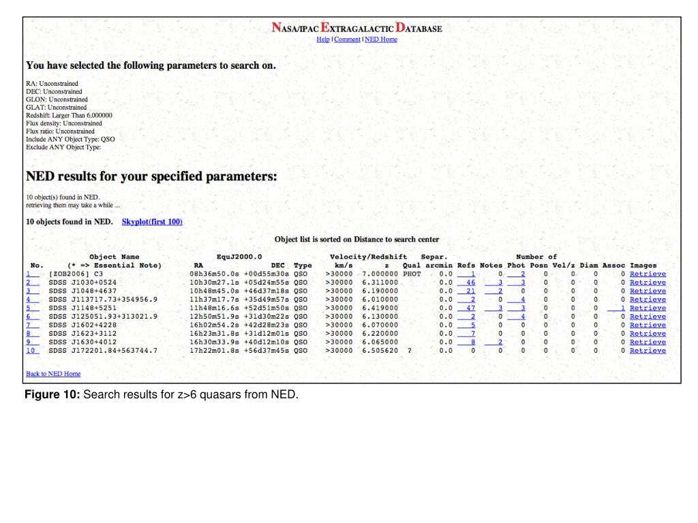
Task: Open the 21 Refs for SDSS J1048+4637
Action: (x=466, y=291)
